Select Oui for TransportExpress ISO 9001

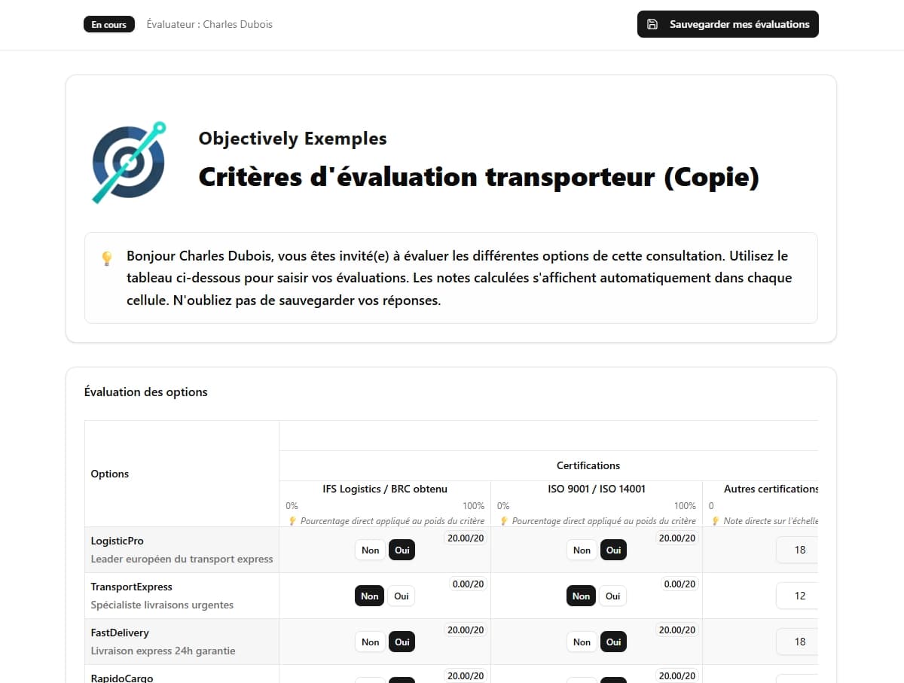click(x=612, y=596)
